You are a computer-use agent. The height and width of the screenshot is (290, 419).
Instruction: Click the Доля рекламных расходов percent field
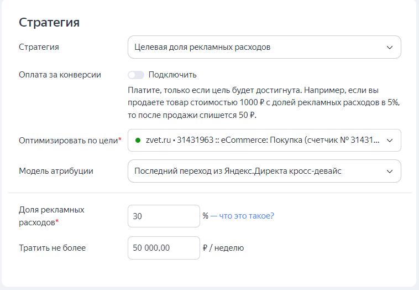tap(164, 216)
